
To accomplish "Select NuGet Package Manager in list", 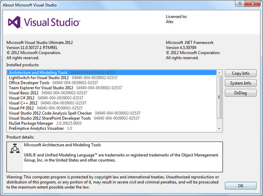I will 31,123.
